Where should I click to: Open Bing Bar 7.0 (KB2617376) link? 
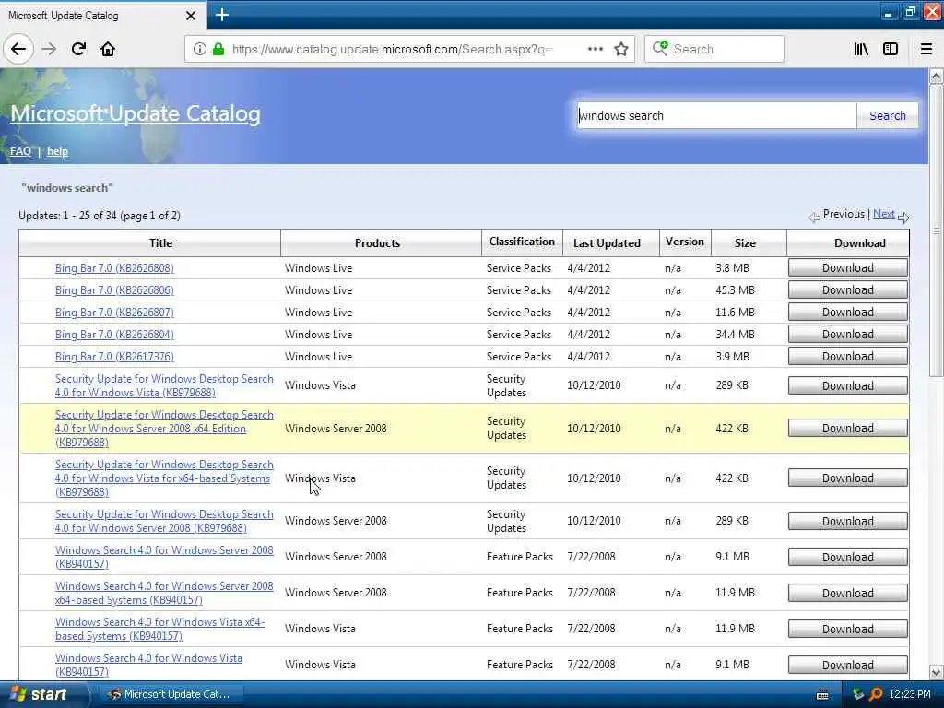[114, 357]
